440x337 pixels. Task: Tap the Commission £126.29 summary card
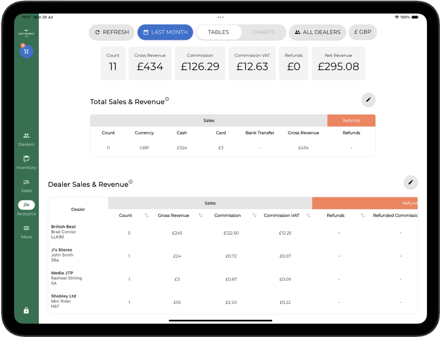(x=200, y=63)
